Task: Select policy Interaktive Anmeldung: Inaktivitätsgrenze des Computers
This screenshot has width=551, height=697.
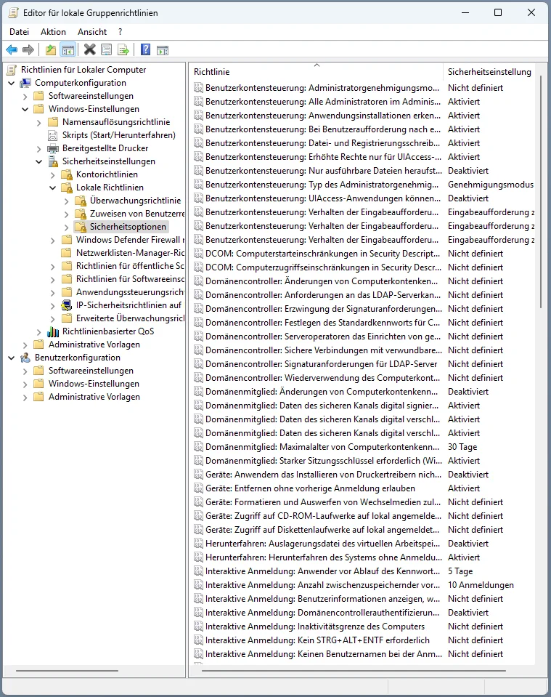Action: click(315, 627)
